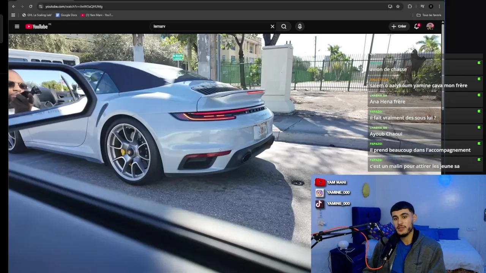Click Kick icon beside 'c'est un malin' message
The image size is (486, 273).
pos(479,160)
